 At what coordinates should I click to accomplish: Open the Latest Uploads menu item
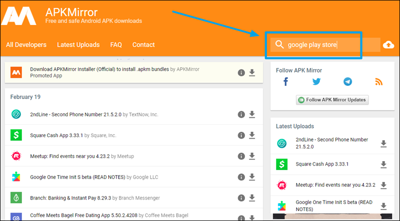coord(78,45)
